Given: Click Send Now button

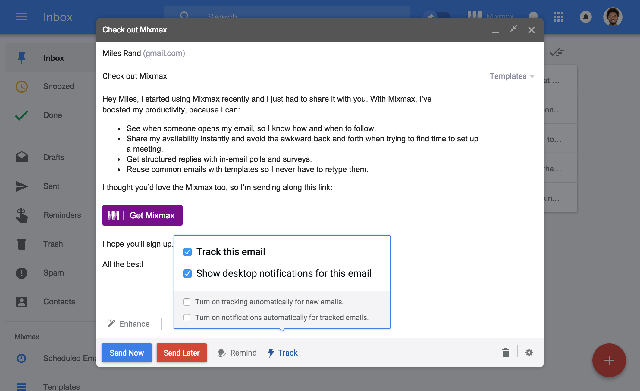Looking at the screenshot, I should [127, 353].
